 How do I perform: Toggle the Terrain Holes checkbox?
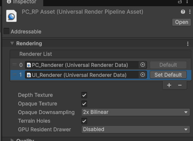pos(84,121)
